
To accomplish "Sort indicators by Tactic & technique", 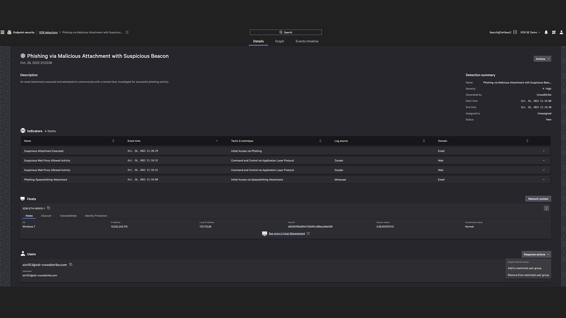I will 320,141.
